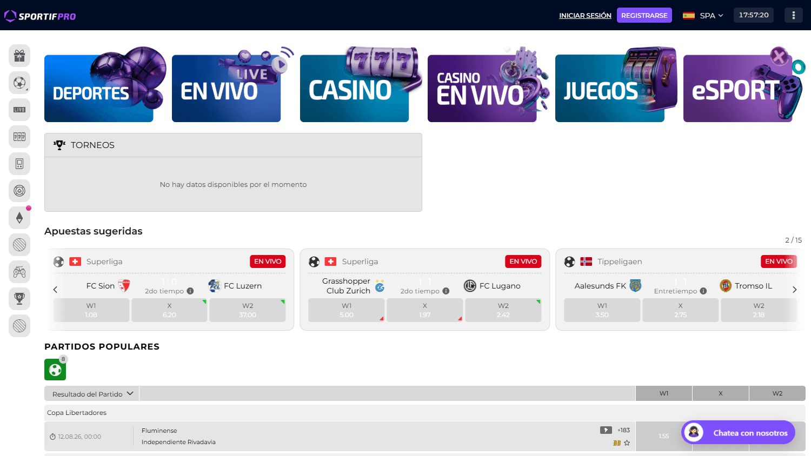Pick W1 odds 1.08 for FC Sion
Viewport: 811px width, 456px height.
click(x=91, y=310)
